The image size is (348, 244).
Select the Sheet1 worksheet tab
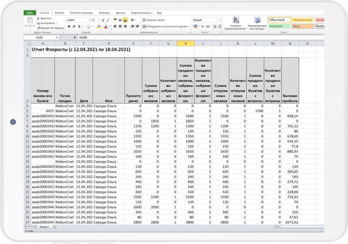pos(44,227)
